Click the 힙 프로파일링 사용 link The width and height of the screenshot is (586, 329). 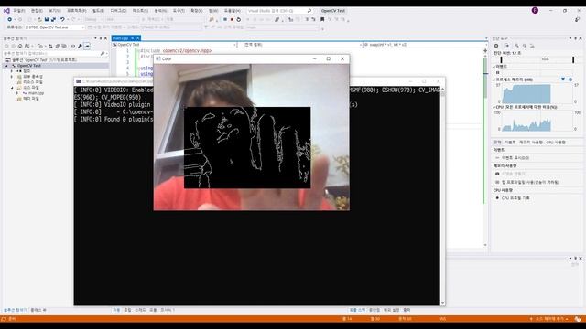click(530, 182)
